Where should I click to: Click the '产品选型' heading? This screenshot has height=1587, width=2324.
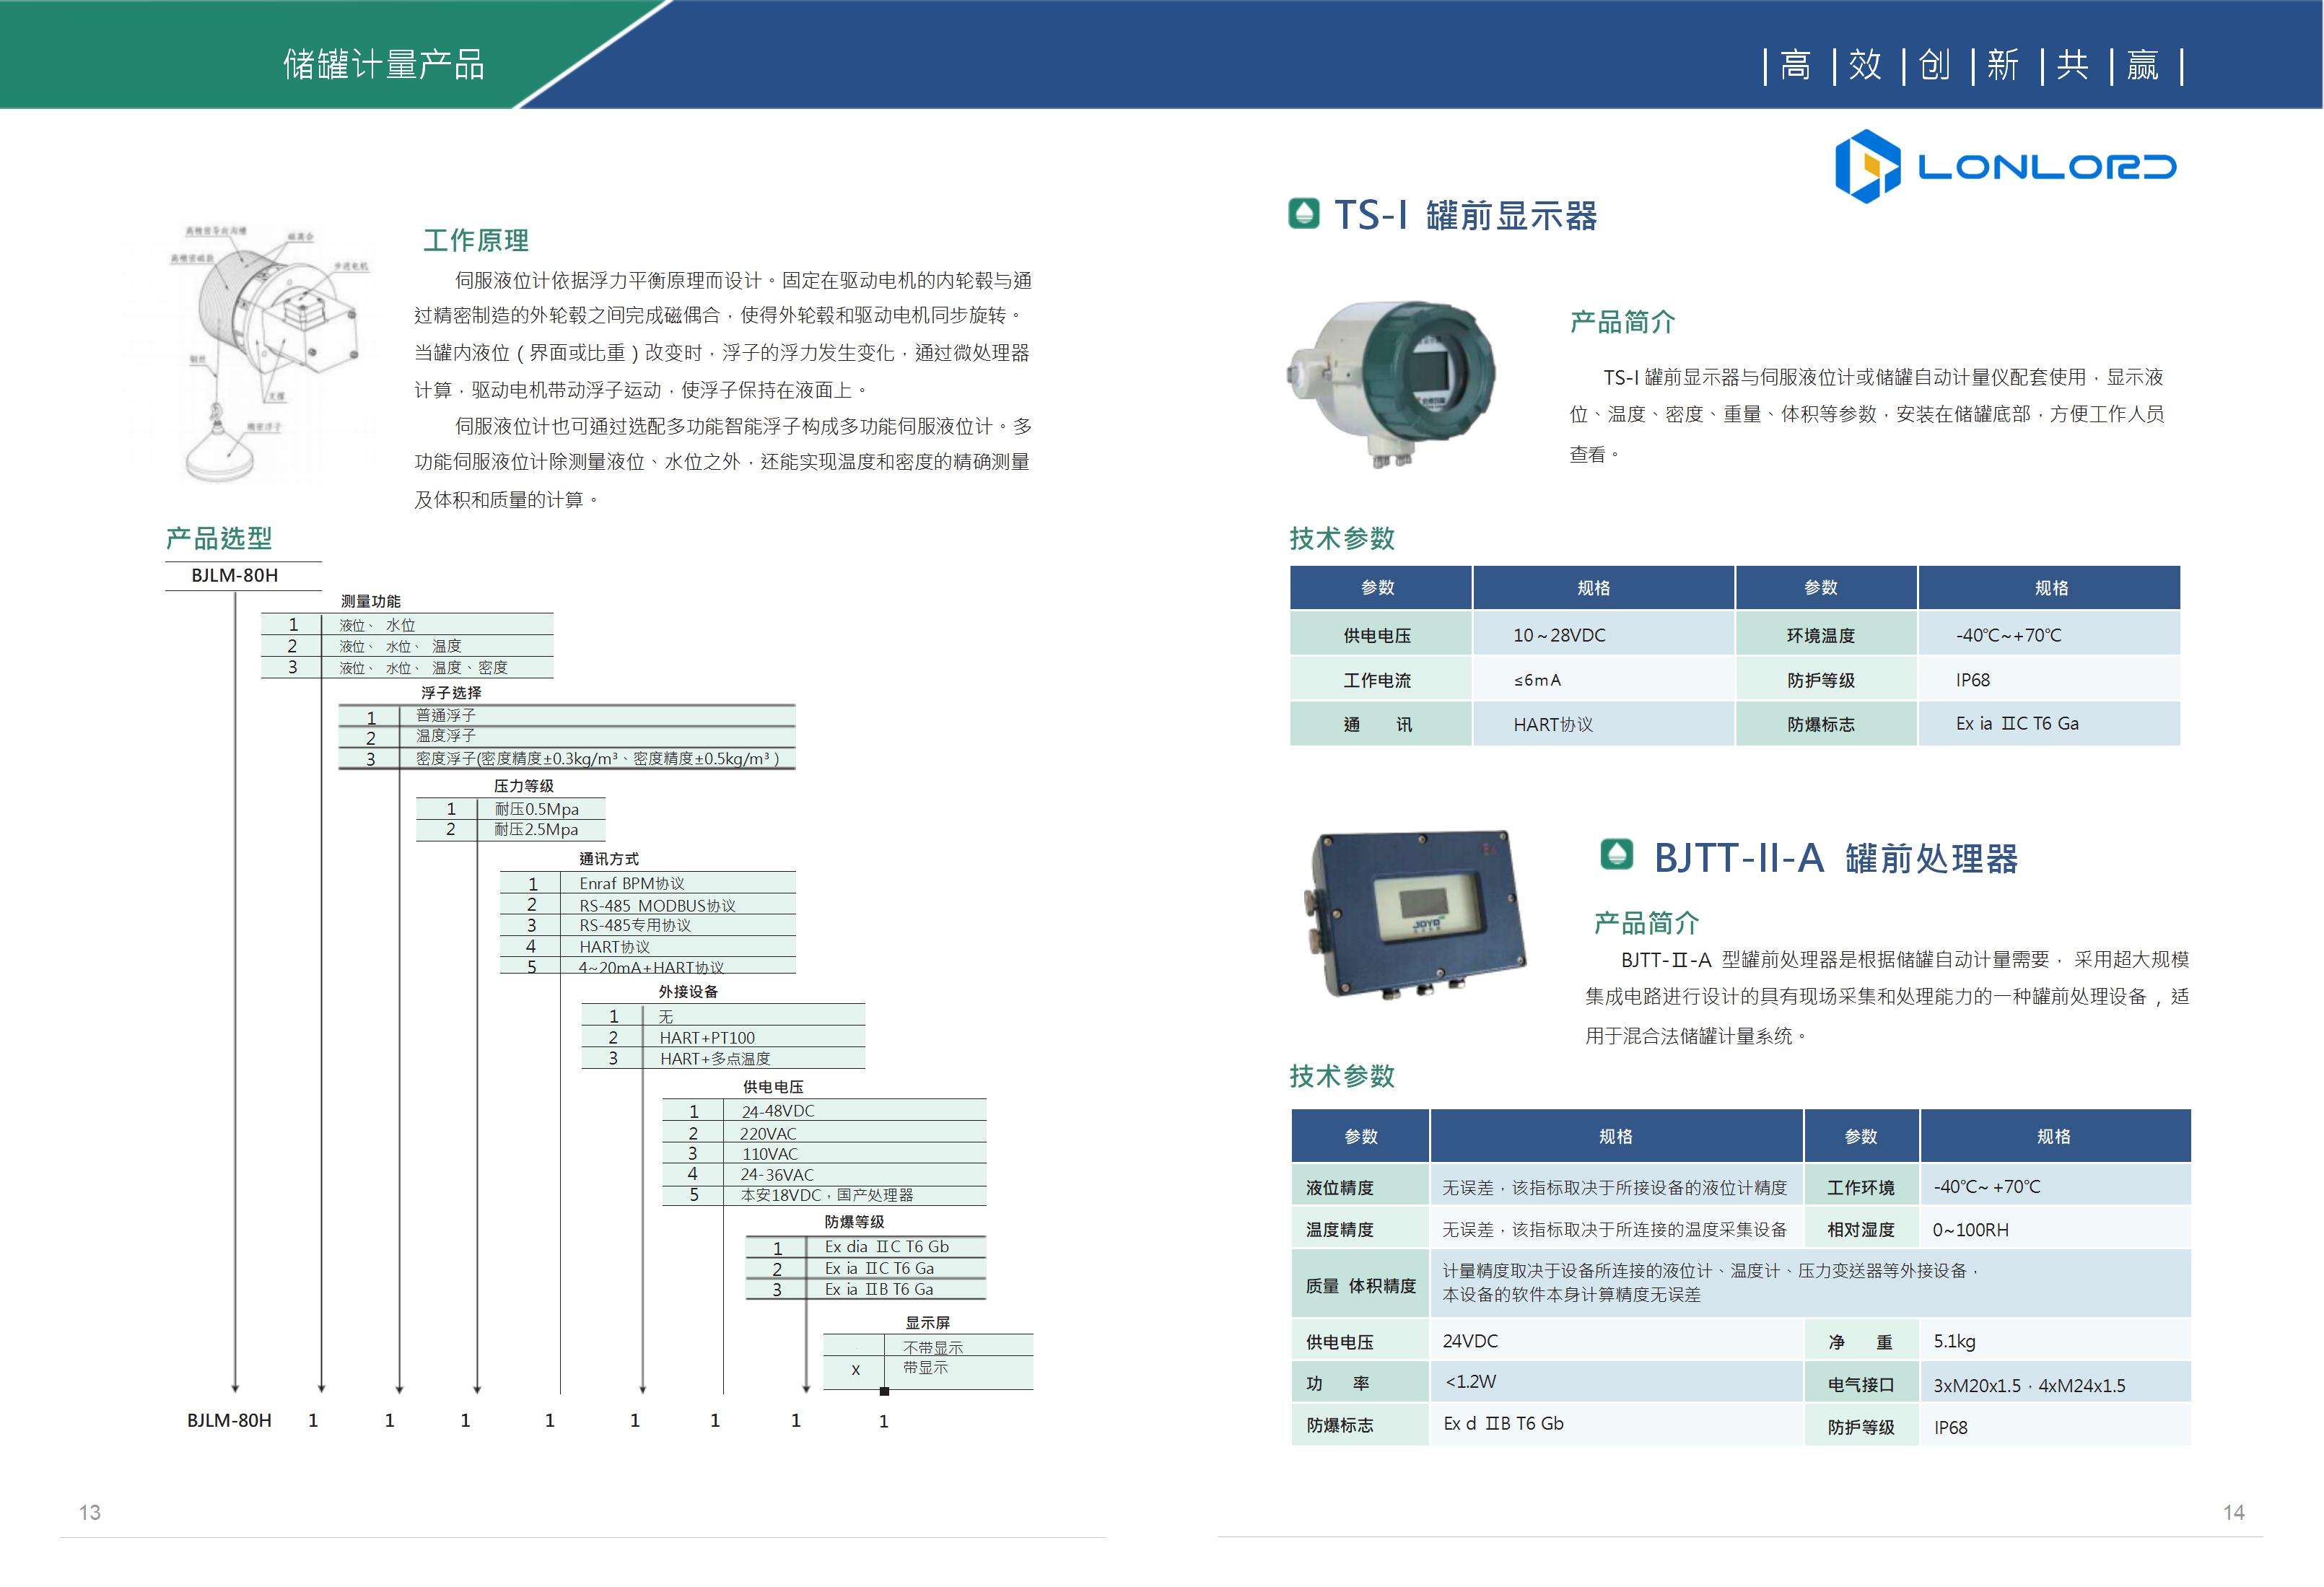(219, 538)
